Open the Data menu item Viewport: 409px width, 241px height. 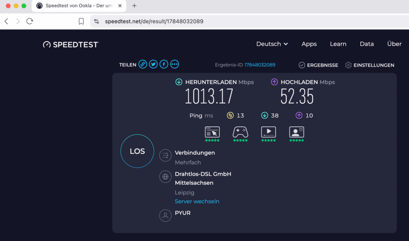click(367, 44)
